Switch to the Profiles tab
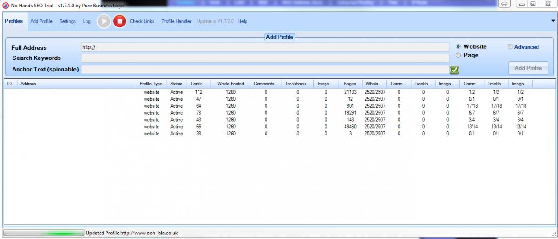Viewport: 558px width, 239px height. (13, 21)
